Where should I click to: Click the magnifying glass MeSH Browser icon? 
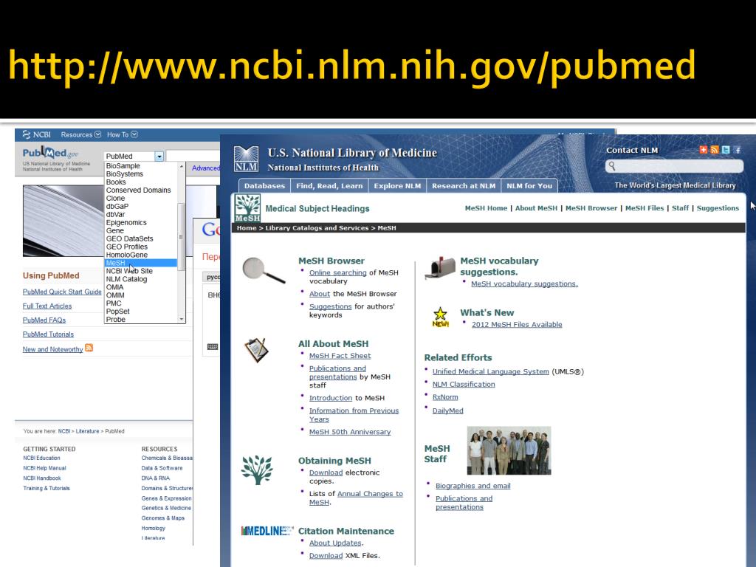264,271
